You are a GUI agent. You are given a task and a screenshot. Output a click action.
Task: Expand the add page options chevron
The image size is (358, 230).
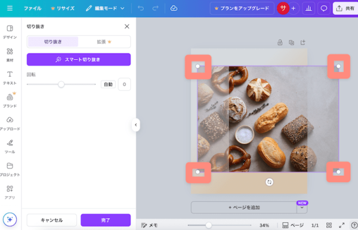302,207
